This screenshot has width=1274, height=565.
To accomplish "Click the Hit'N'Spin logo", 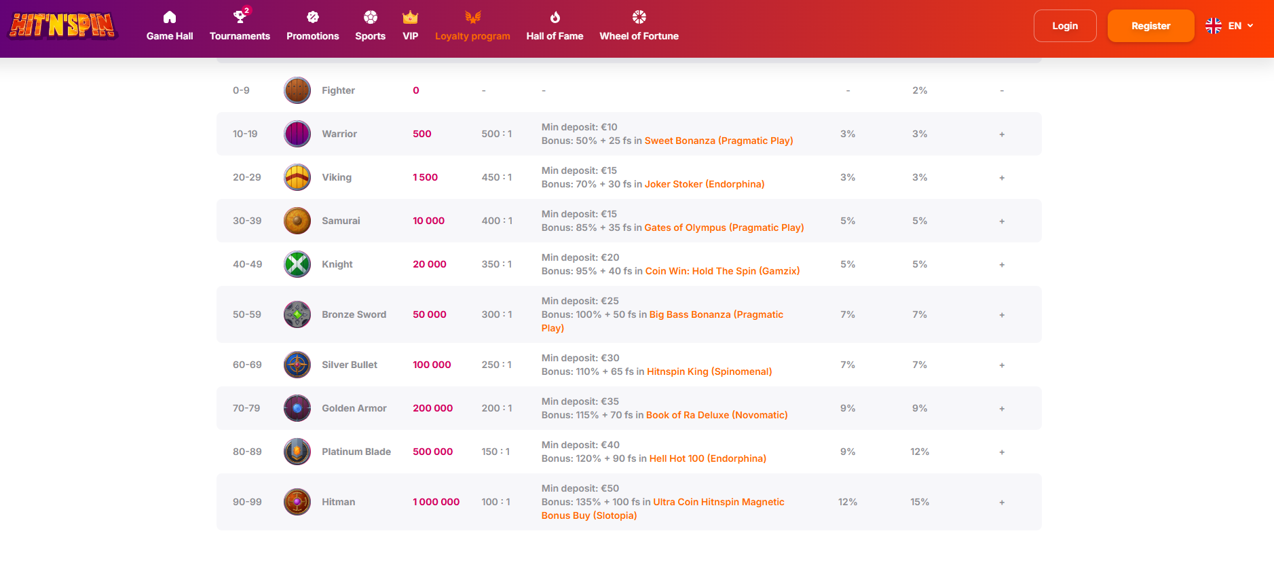I will coord(62,26).
